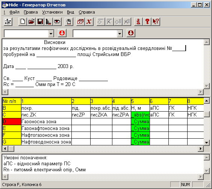Screen dimensions: 212x189
Task: Click the delete row icon with cross
Action: click(109, 22)
